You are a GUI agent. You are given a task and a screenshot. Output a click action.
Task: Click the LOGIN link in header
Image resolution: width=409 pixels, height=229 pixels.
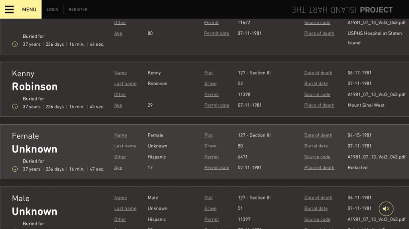coord(52,10)
